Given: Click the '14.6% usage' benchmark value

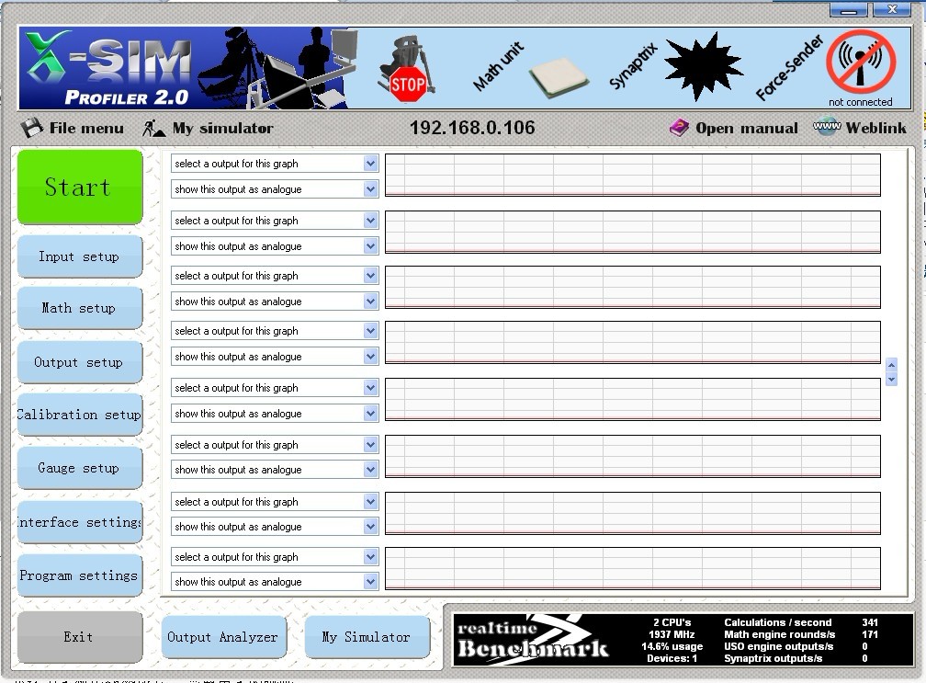Looking at the screenshot, I should click(x=672, y=646).
